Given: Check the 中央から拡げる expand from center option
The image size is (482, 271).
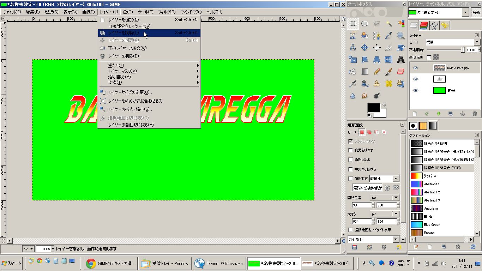Looking at the screenshot, I should 350,169.
